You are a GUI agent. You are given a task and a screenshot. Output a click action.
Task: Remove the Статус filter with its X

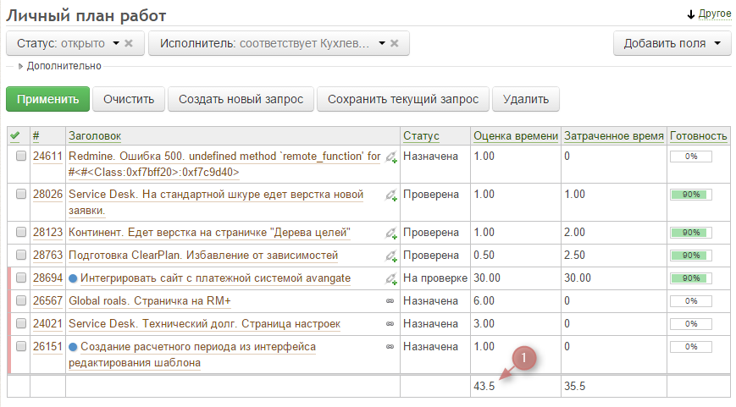(129, 43)
